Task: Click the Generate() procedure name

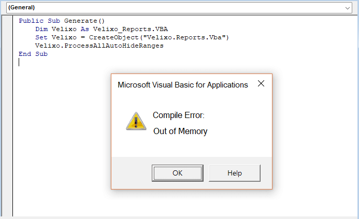Action: tap(84, 21)
